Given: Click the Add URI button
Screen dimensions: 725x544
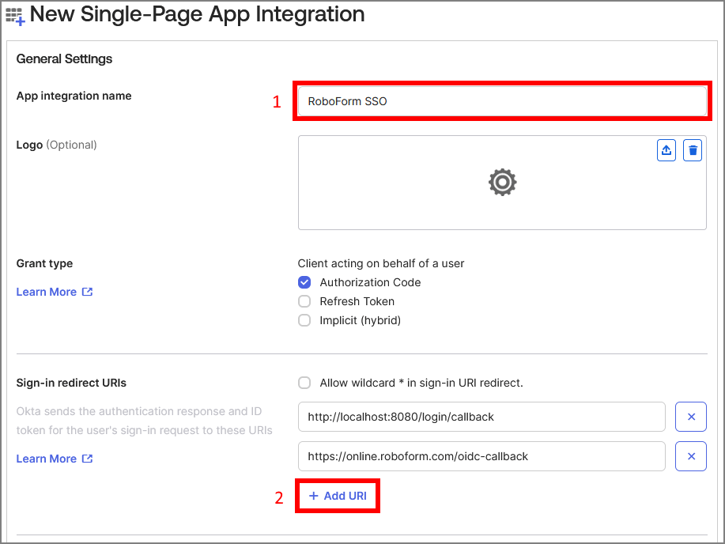Looking at the screenshot, I should [338, 496].
